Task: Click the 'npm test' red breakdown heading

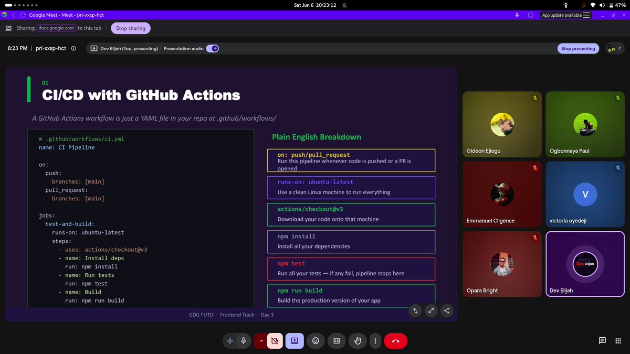Action: coord(291,263)
